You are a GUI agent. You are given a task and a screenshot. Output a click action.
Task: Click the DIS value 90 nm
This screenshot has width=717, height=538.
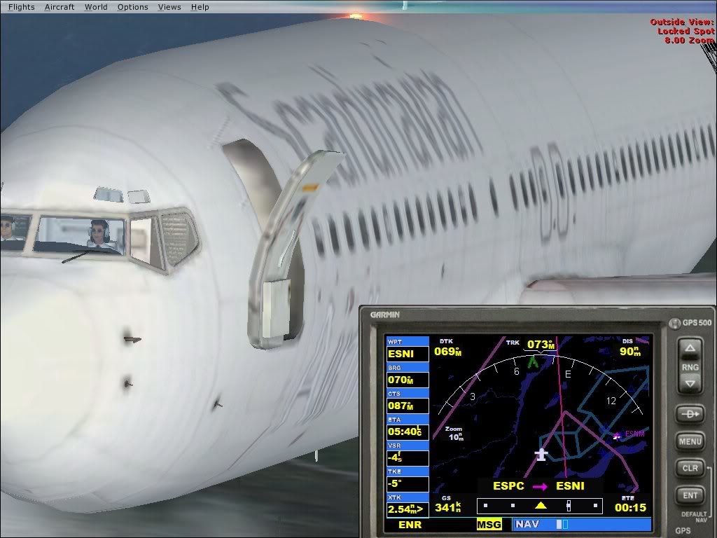click(630, 352)
